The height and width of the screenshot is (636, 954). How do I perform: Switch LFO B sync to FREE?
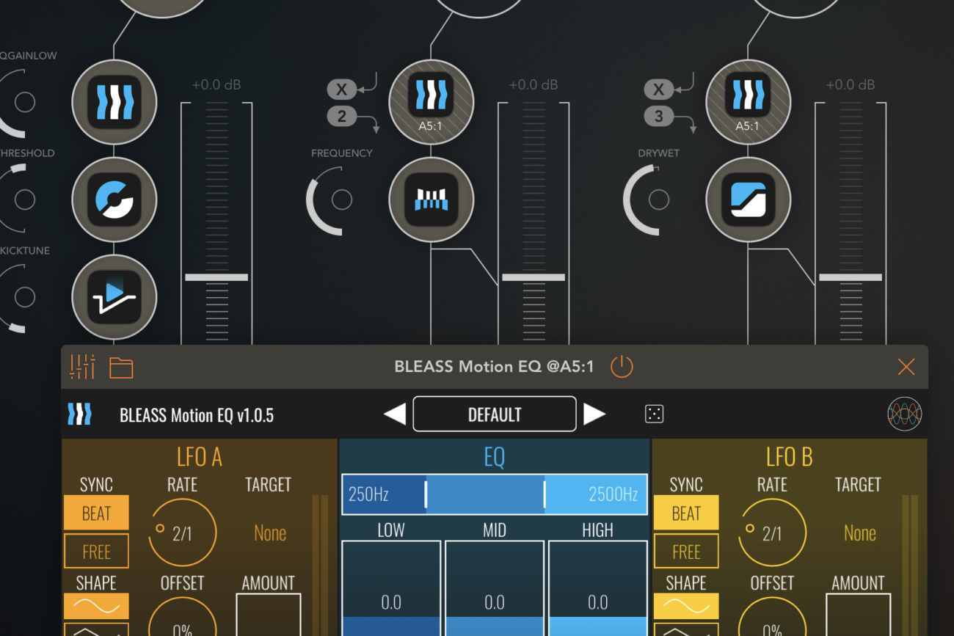(x=686, y=552)
